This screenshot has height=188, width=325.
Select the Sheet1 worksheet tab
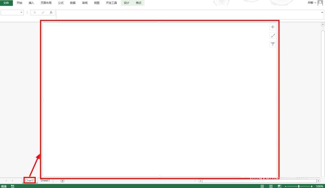pos(45,180)
